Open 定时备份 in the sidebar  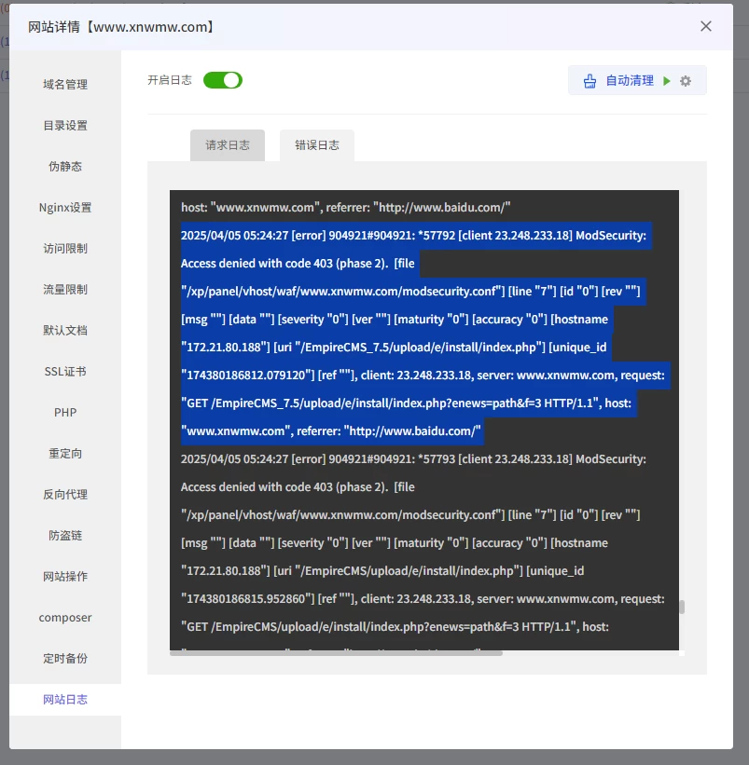65,659
